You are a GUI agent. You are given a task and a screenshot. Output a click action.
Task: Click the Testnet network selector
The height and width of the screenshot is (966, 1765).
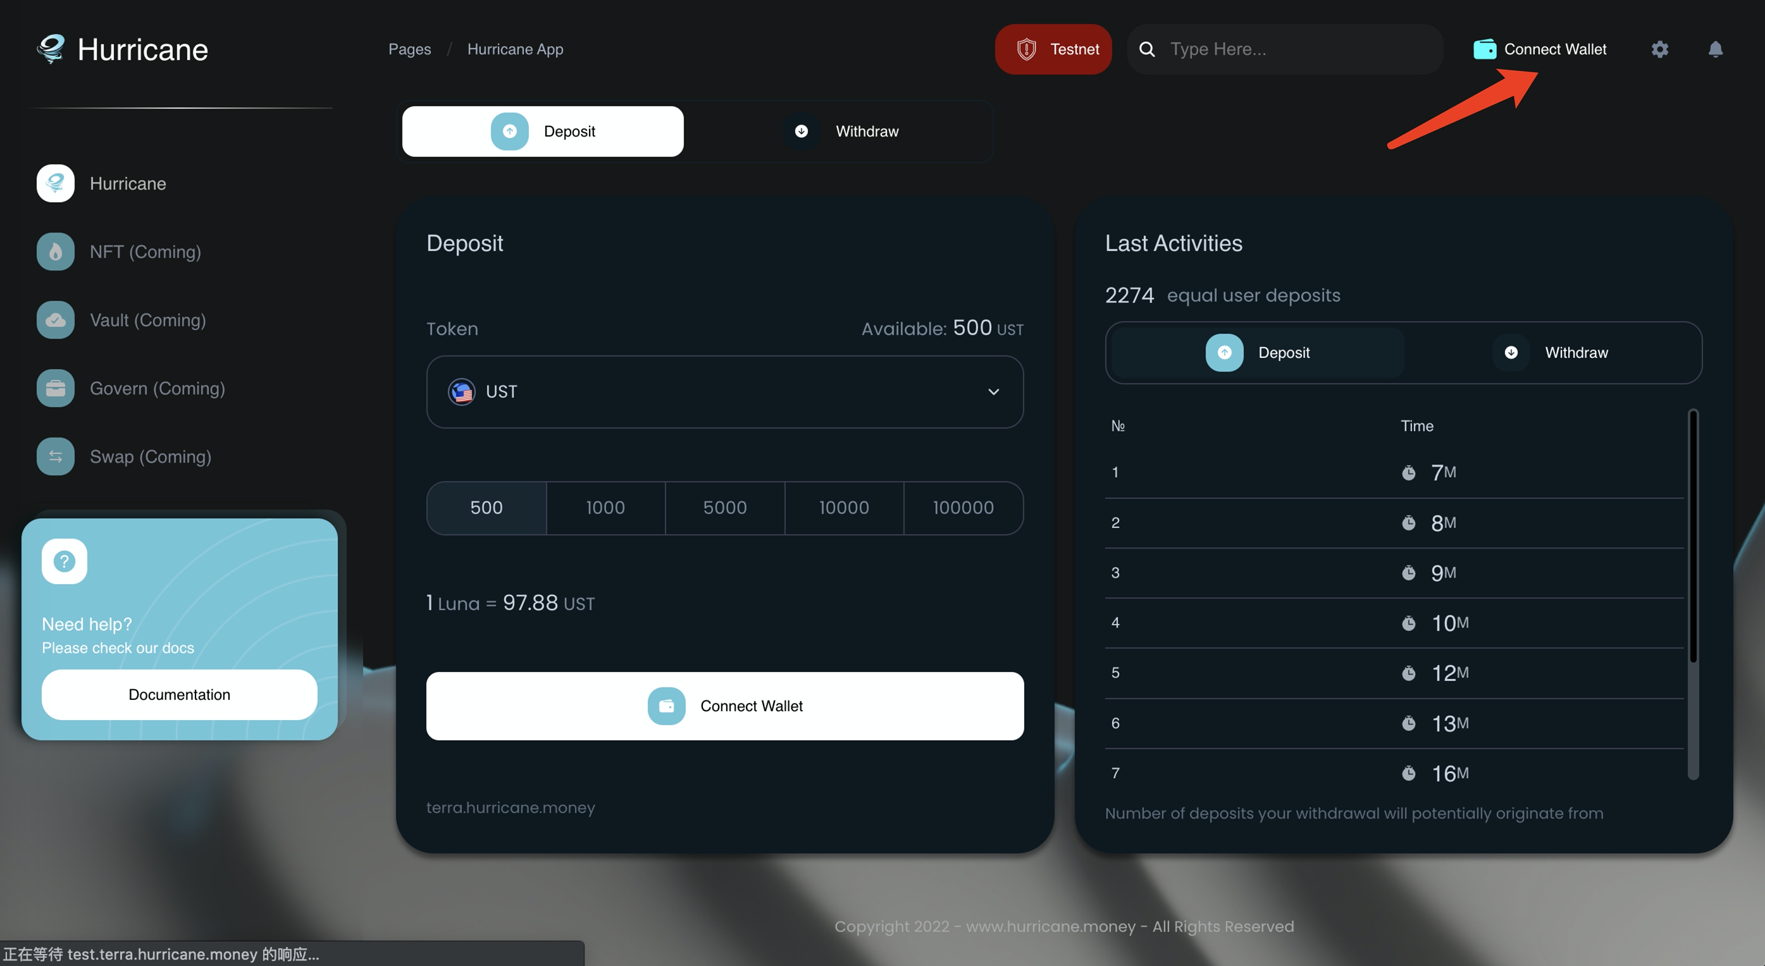tap(1053, 49)
